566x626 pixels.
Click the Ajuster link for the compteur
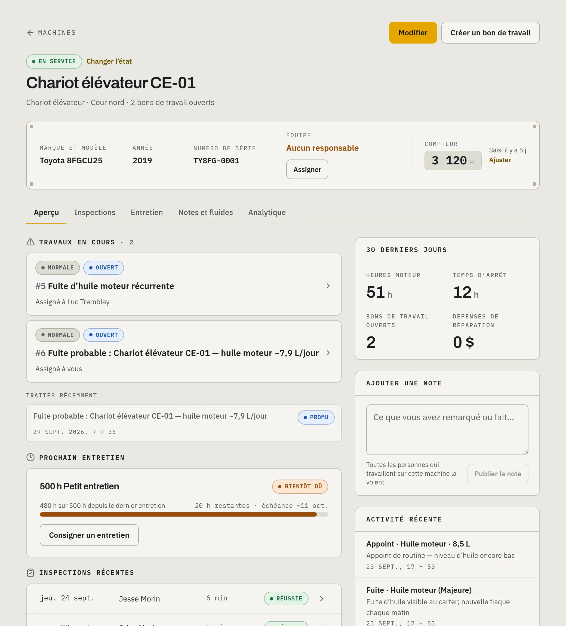click(500, 160)
